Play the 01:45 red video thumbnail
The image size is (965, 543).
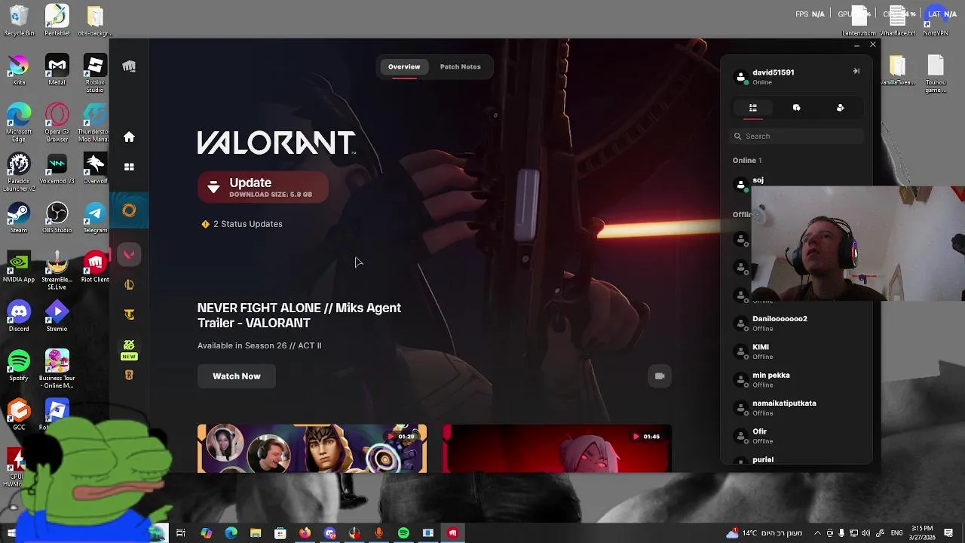click(x=557, y=449)
